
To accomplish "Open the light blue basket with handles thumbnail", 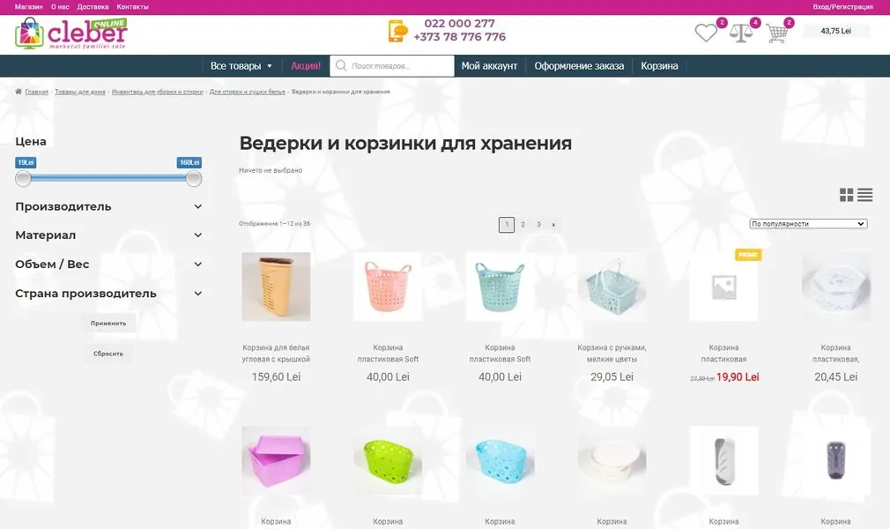I will point(612,287).
